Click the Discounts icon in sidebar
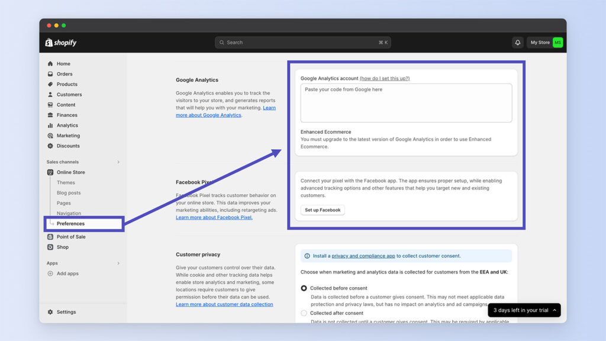Viewport: 606px width, 341px height. tap(50, 146)
